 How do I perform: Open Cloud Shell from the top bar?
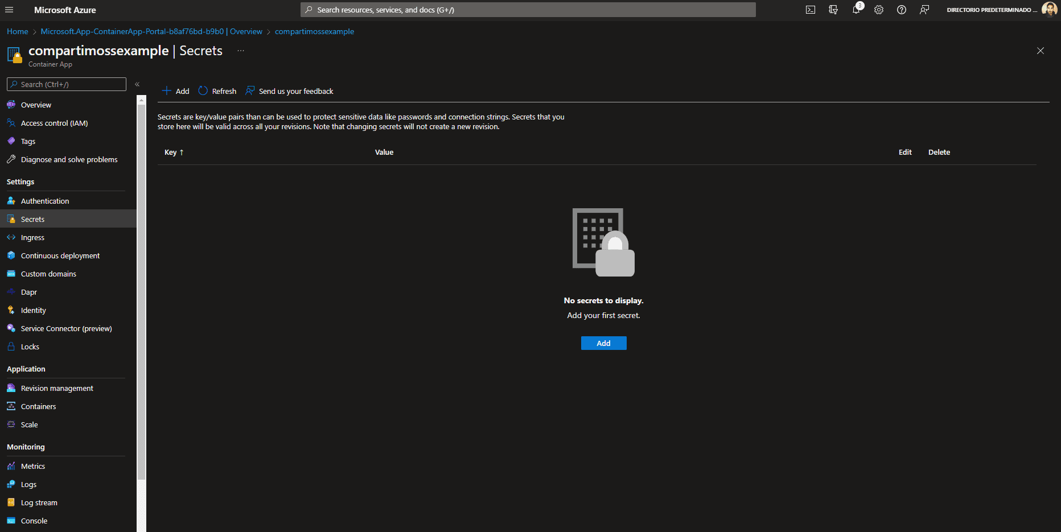click(x=811, y=10)
